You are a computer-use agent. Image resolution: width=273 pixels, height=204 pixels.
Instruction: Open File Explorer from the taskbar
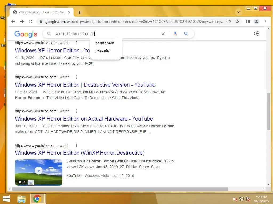coord(21,199)
